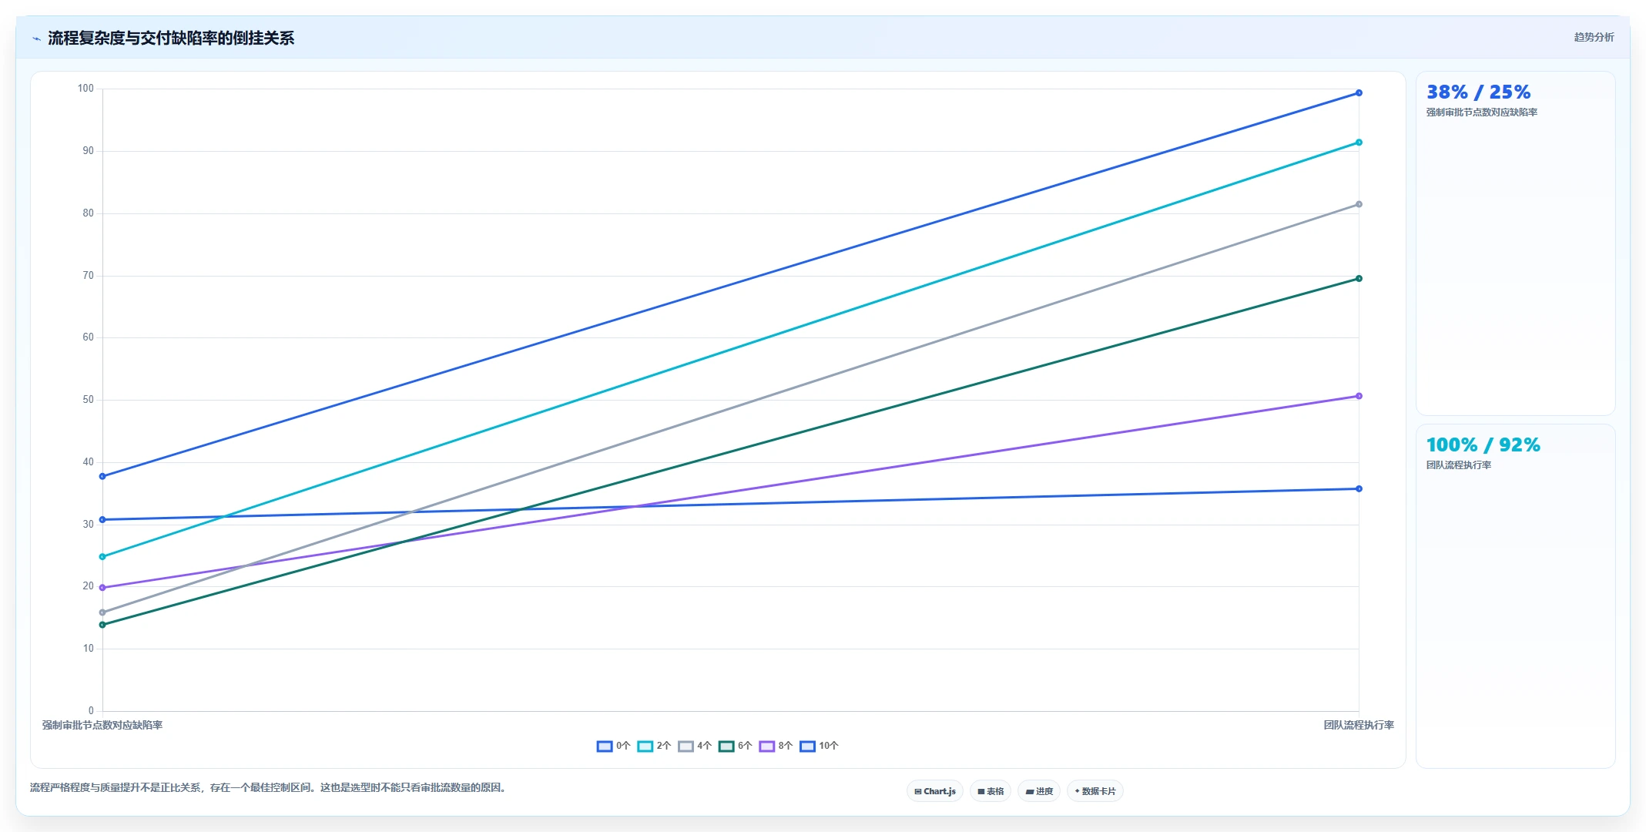Click the card caption 团队流程执行率 under 100% / 92%

pyautogui.click(x=1459, y=465)
